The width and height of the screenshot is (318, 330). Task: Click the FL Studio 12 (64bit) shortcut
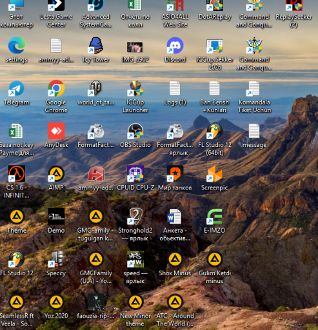pyautogui.click(x=215, y=131)
